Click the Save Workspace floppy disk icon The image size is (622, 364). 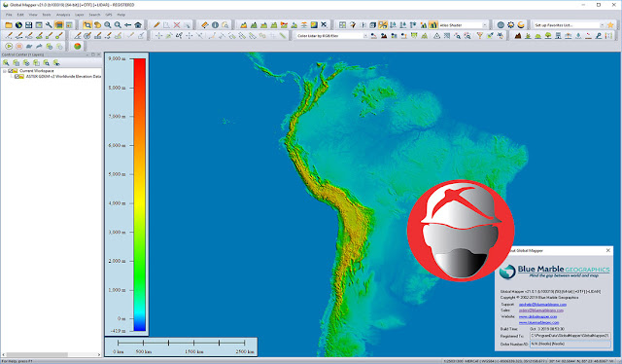(28, 25)
